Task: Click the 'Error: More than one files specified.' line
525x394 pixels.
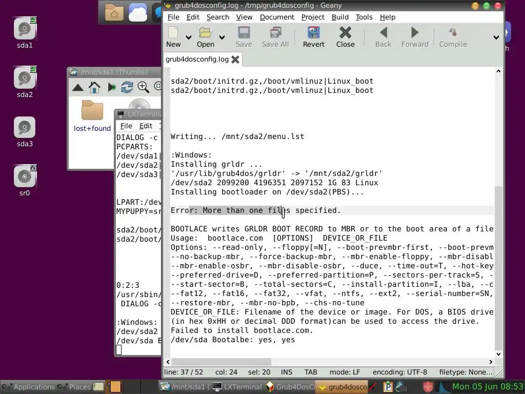Action: point(255,210)
